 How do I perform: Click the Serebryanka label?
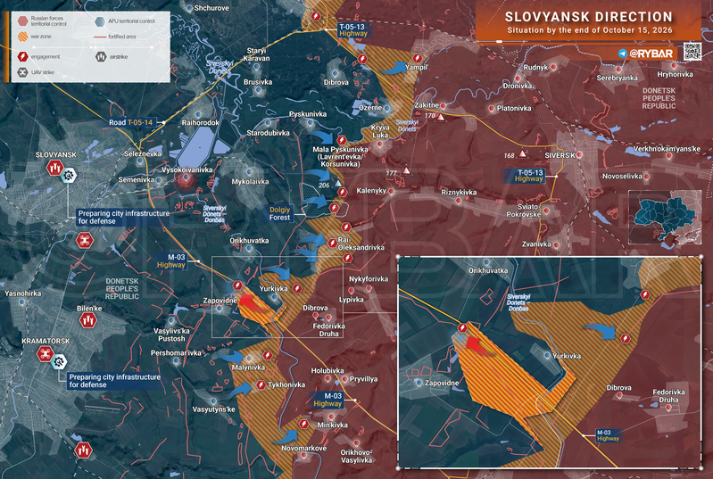click(617, 78)
